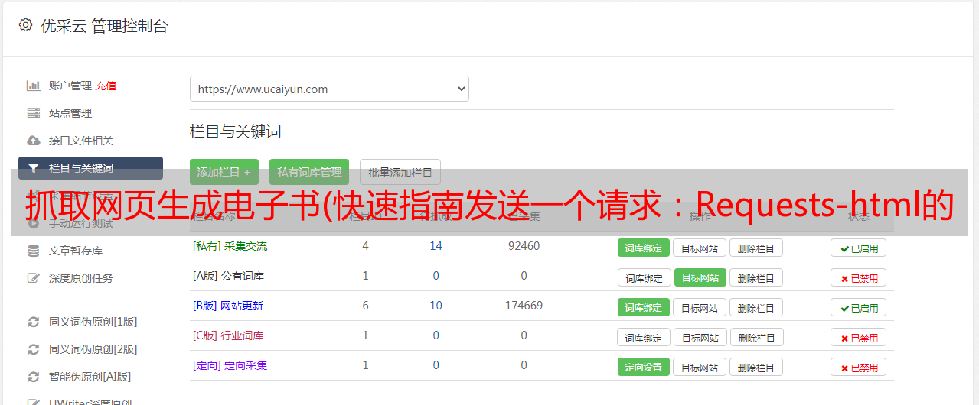Click the database icon for 文章暂存库

pyautogui.click(x=34, y=251)
